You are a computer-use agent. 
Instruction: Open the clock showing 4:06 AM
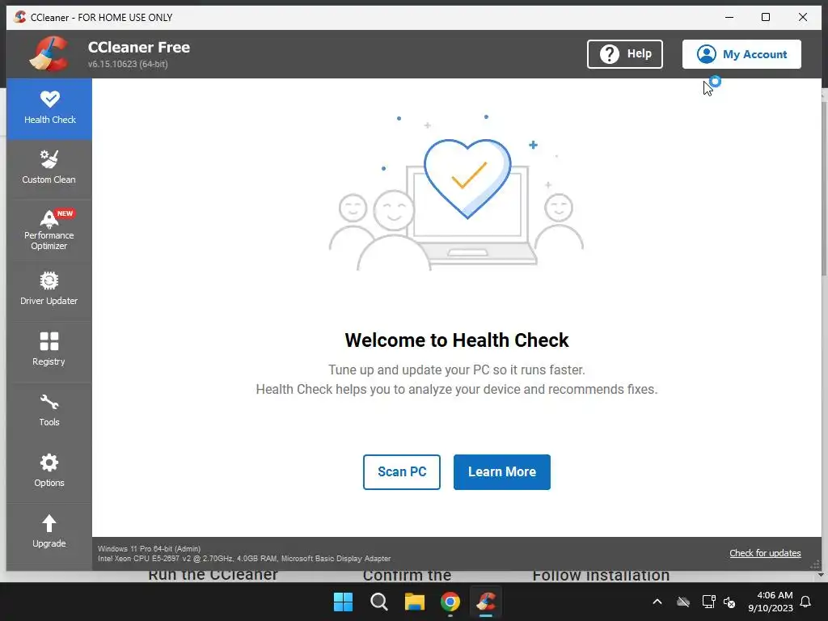click(x=771, y=602)
